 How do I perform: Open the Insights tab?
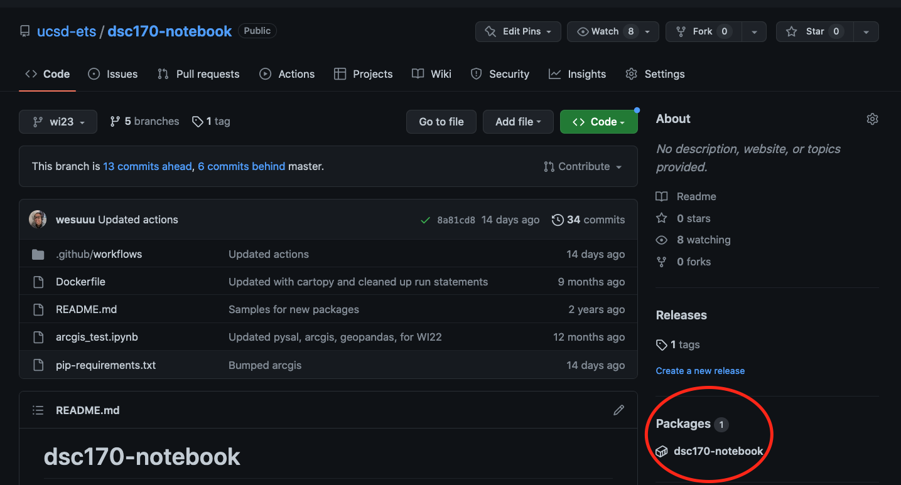coord(577,74)
